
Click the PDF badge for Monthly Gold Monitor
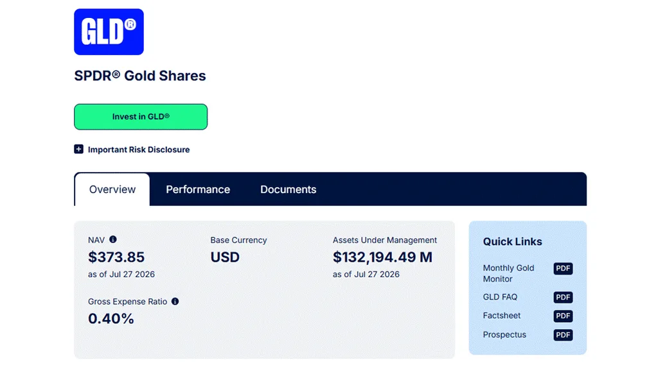[563, 268]
